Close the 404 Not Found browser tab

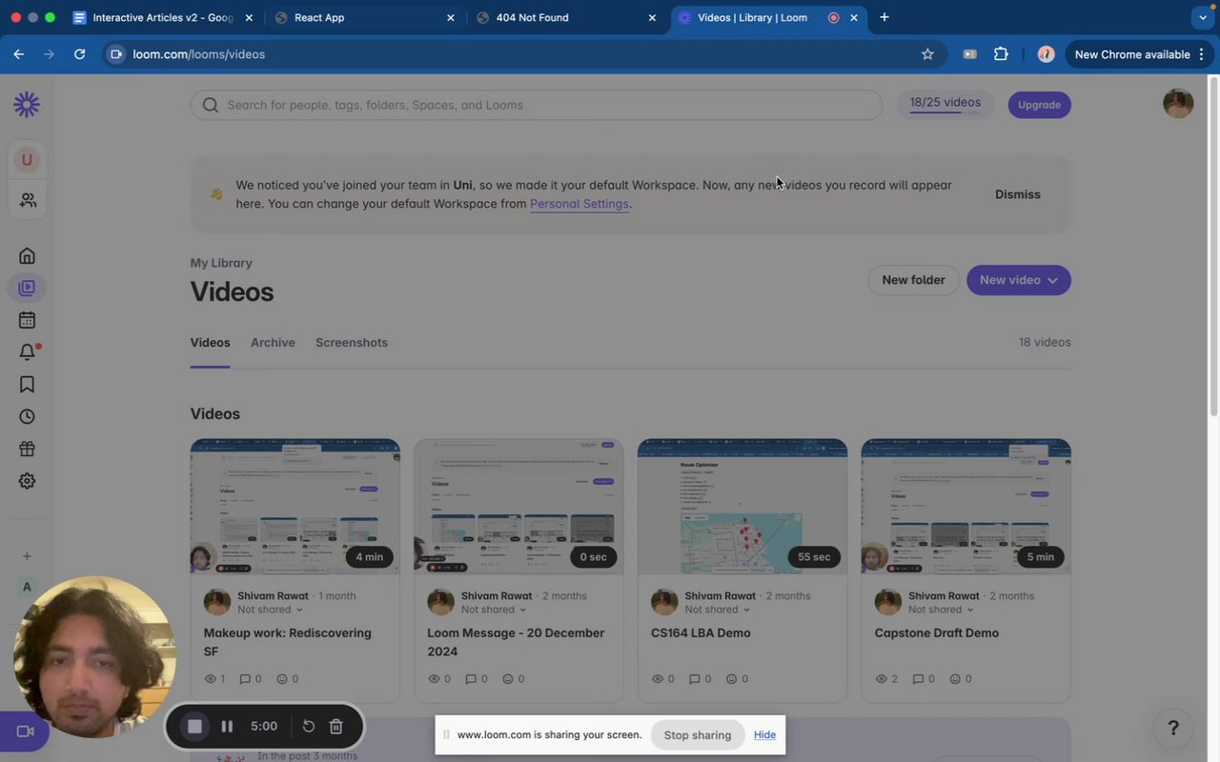pos(652,17)
